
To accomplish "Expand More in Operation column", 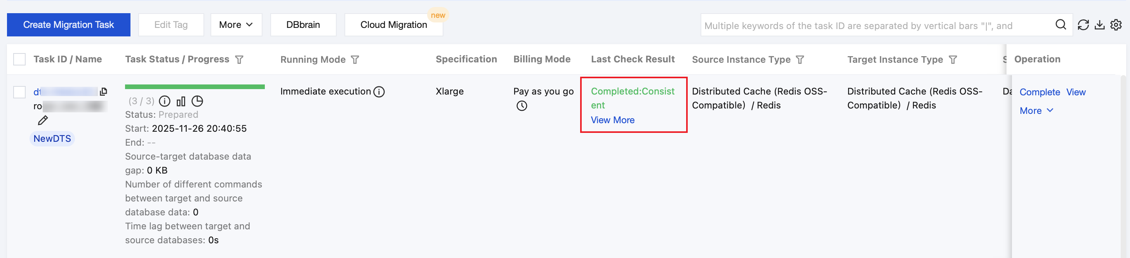I will click(1036, 111).
